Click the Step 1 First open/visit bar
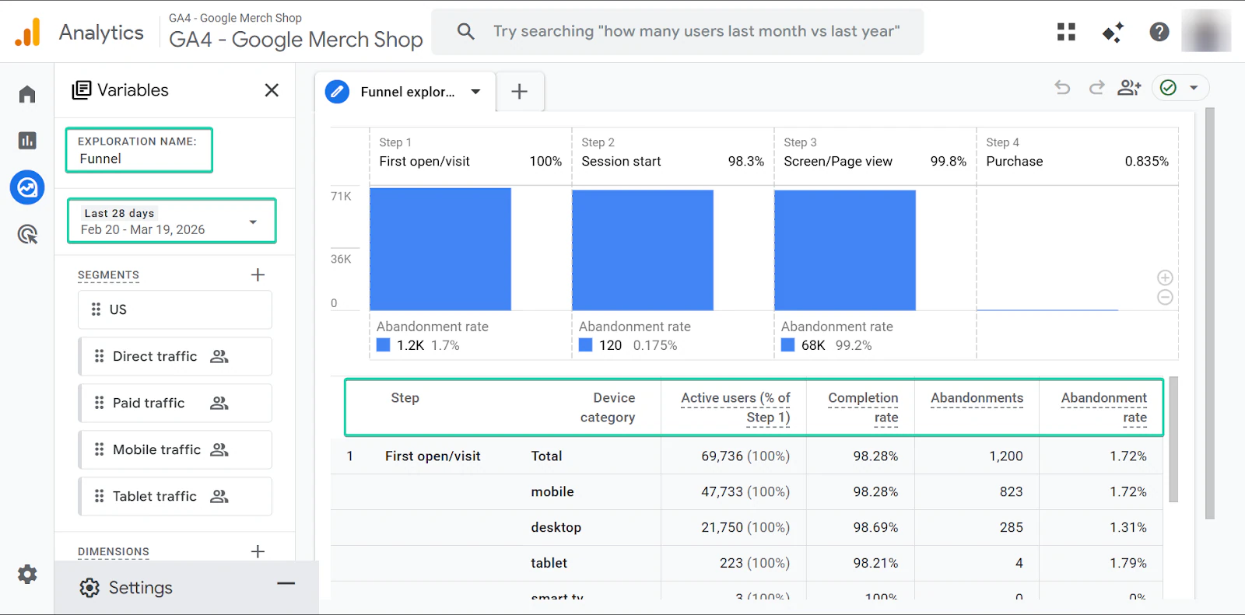 tap(440, 249)
